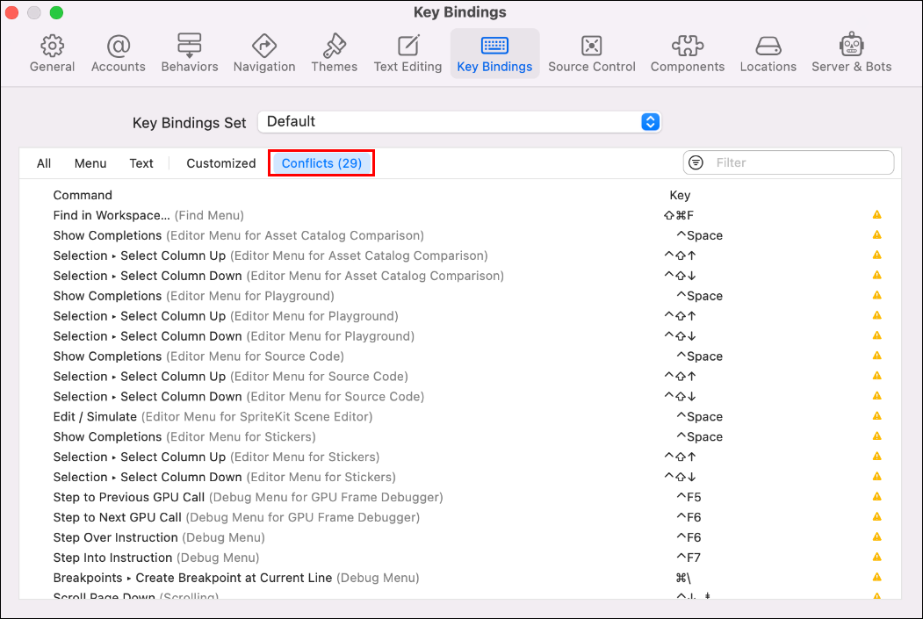Open the Navigation preferences pane
923x619 pixels.
click(264, 54)
